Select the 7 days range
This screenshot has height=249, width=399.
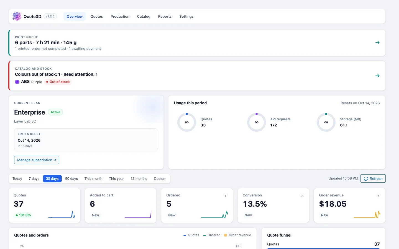[34, 179]
